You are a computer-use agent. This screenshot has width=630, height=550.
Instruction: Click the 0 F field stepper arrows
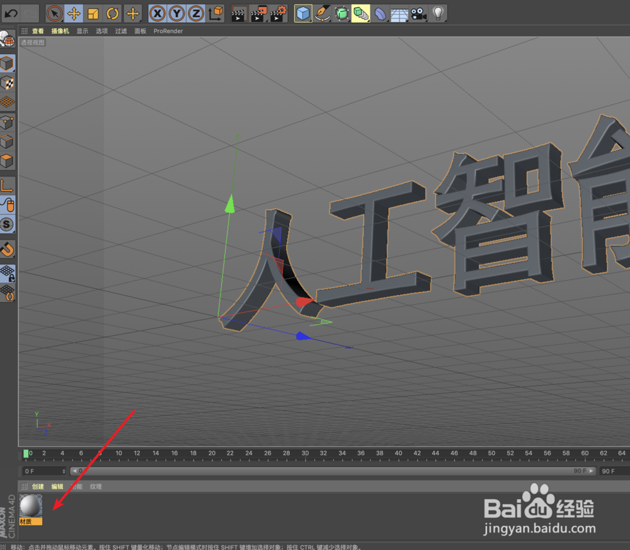pos(64,471)
